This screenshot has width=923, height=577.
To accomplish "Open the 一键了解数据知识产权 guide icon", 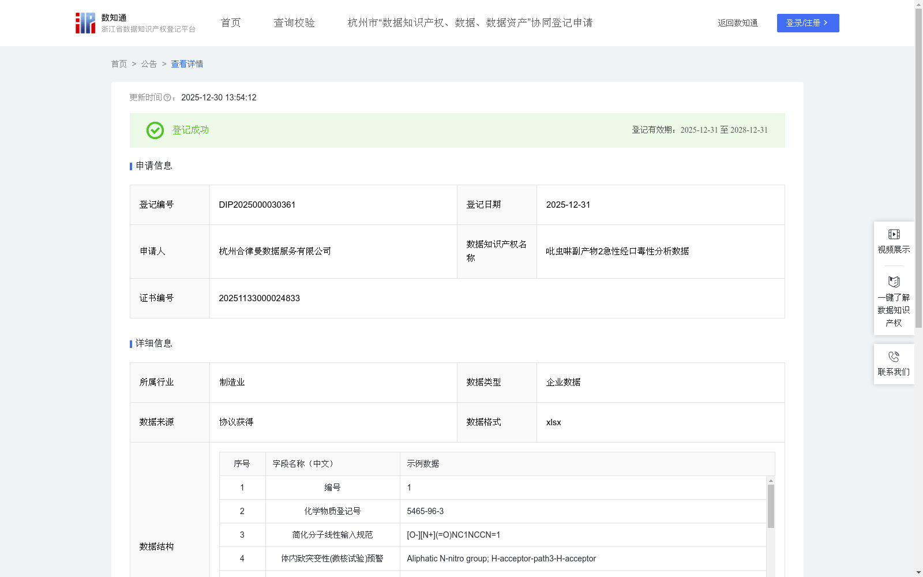I will tap(894, 282).
